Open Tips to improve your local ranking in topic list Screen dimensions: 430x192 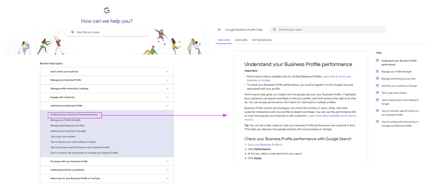(73, 142)
